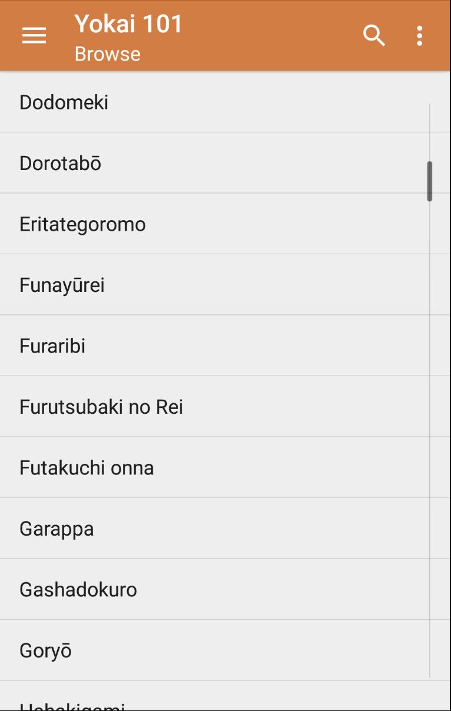Open the Eritategoromo yokai entry
The width and height of the screenshot is (451, 711).
pos(82,224)
